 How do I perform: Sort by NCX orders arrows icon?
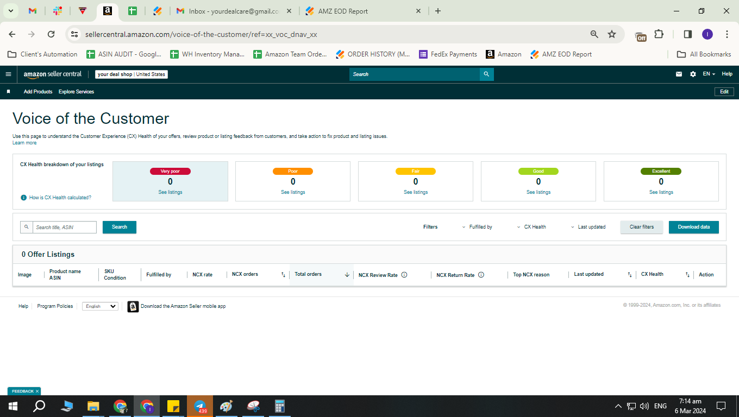[283, 275]
